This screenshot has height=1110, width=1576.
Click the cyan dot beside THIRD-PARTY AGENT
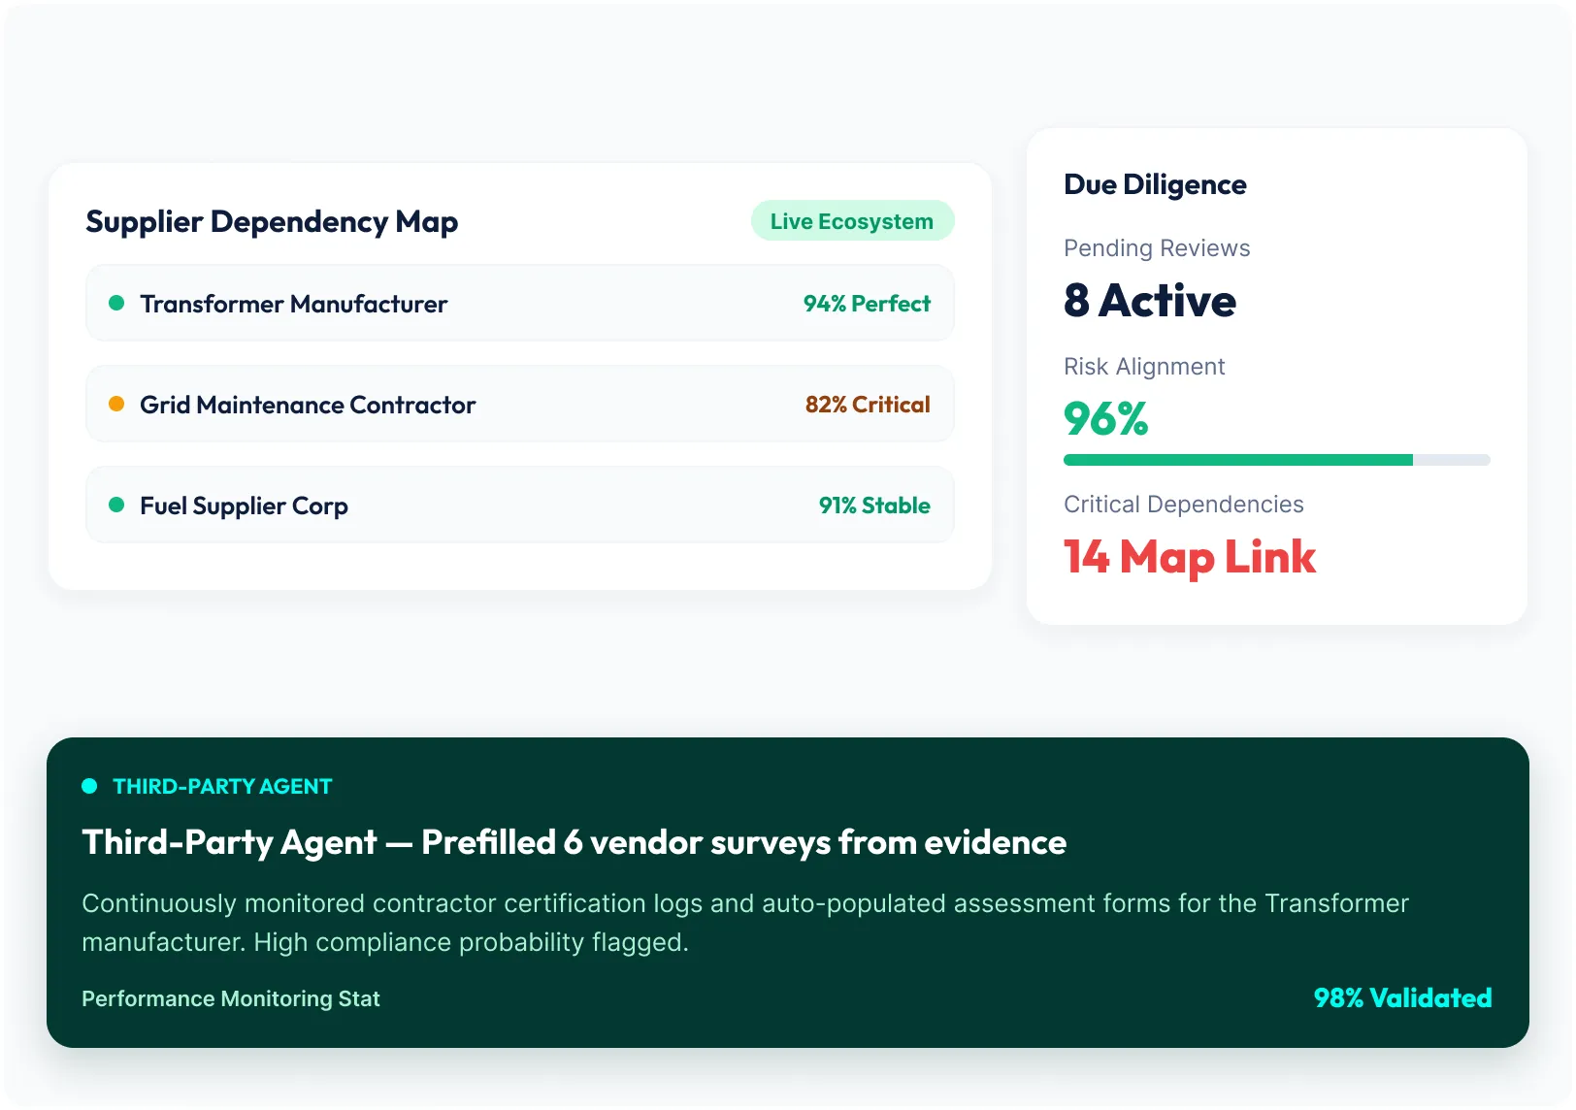tap(89, 787)
